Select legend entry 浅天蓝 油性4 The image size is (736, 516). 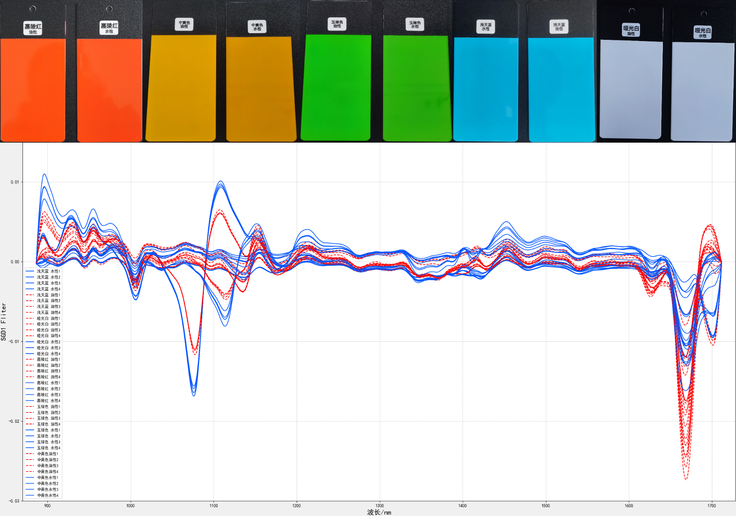48,313
